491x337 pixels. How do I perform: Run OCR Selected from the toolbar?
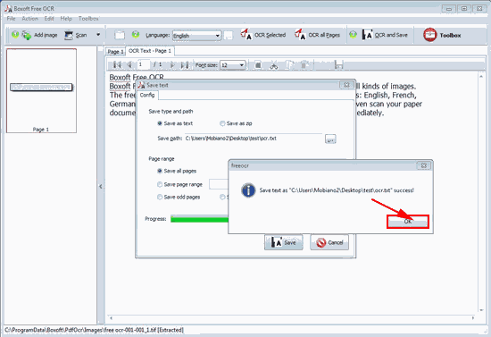pyautogui.click(x=263, y=35)
